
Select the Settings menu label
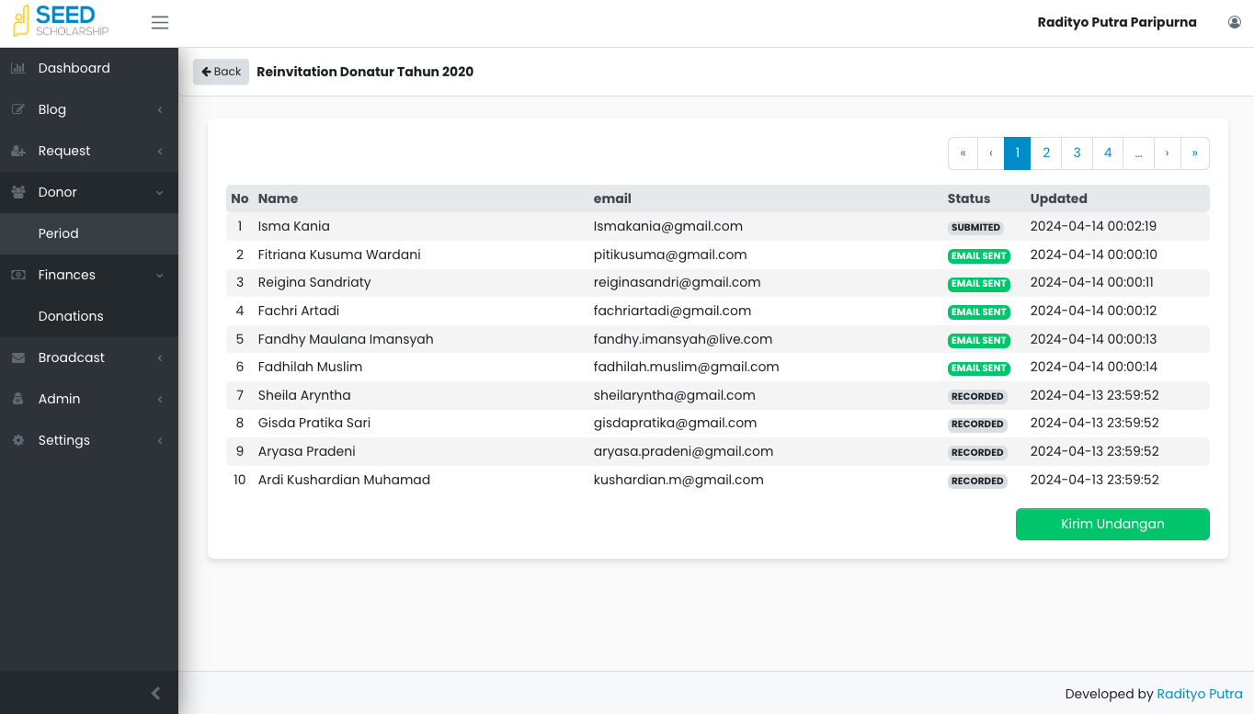point(64,440)
